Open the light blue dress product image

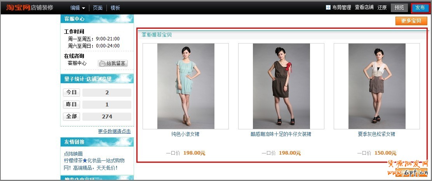186,86
